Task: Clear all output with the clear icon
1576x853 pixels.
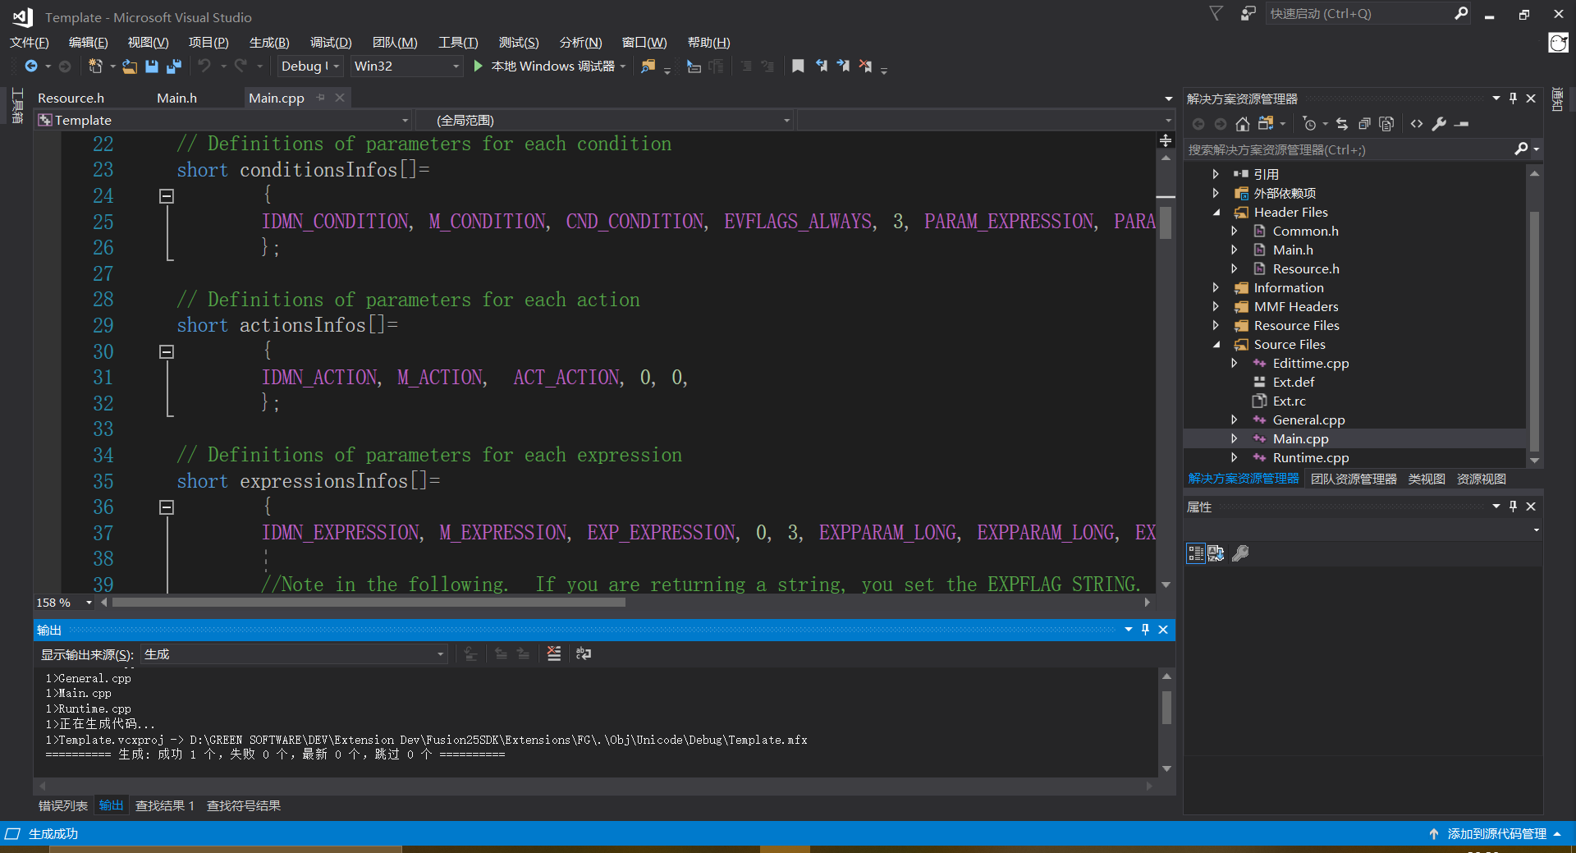Action: pos(554,654)
